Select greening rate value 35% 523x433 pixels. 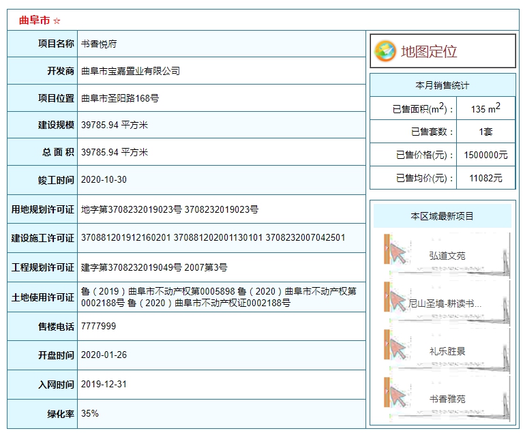click(90, 413)
